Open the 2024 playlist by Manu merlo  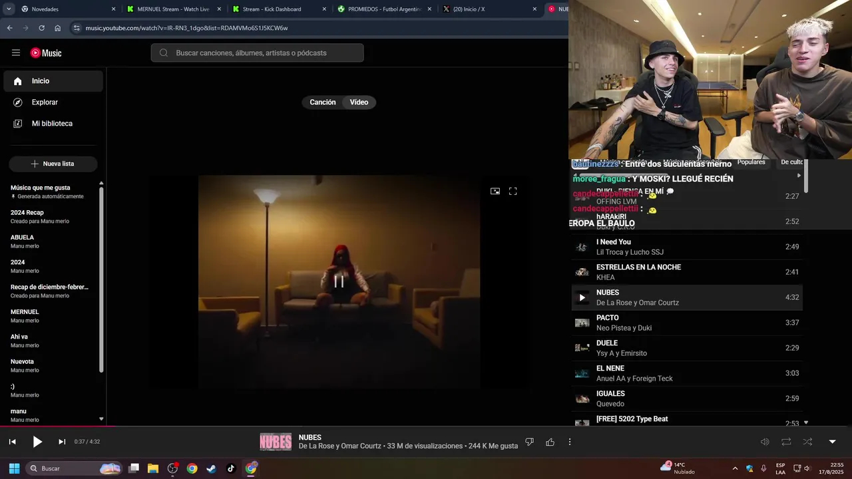click(x=50, y=266)
